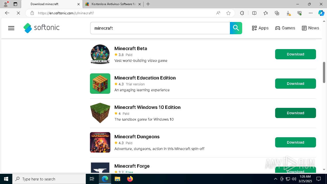Go back with the browser back arrow

(7, 13)
